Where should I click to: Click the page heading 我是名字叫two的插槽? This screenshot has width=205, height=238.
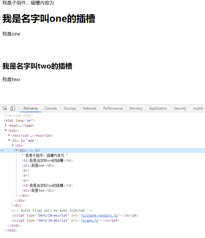37,66
